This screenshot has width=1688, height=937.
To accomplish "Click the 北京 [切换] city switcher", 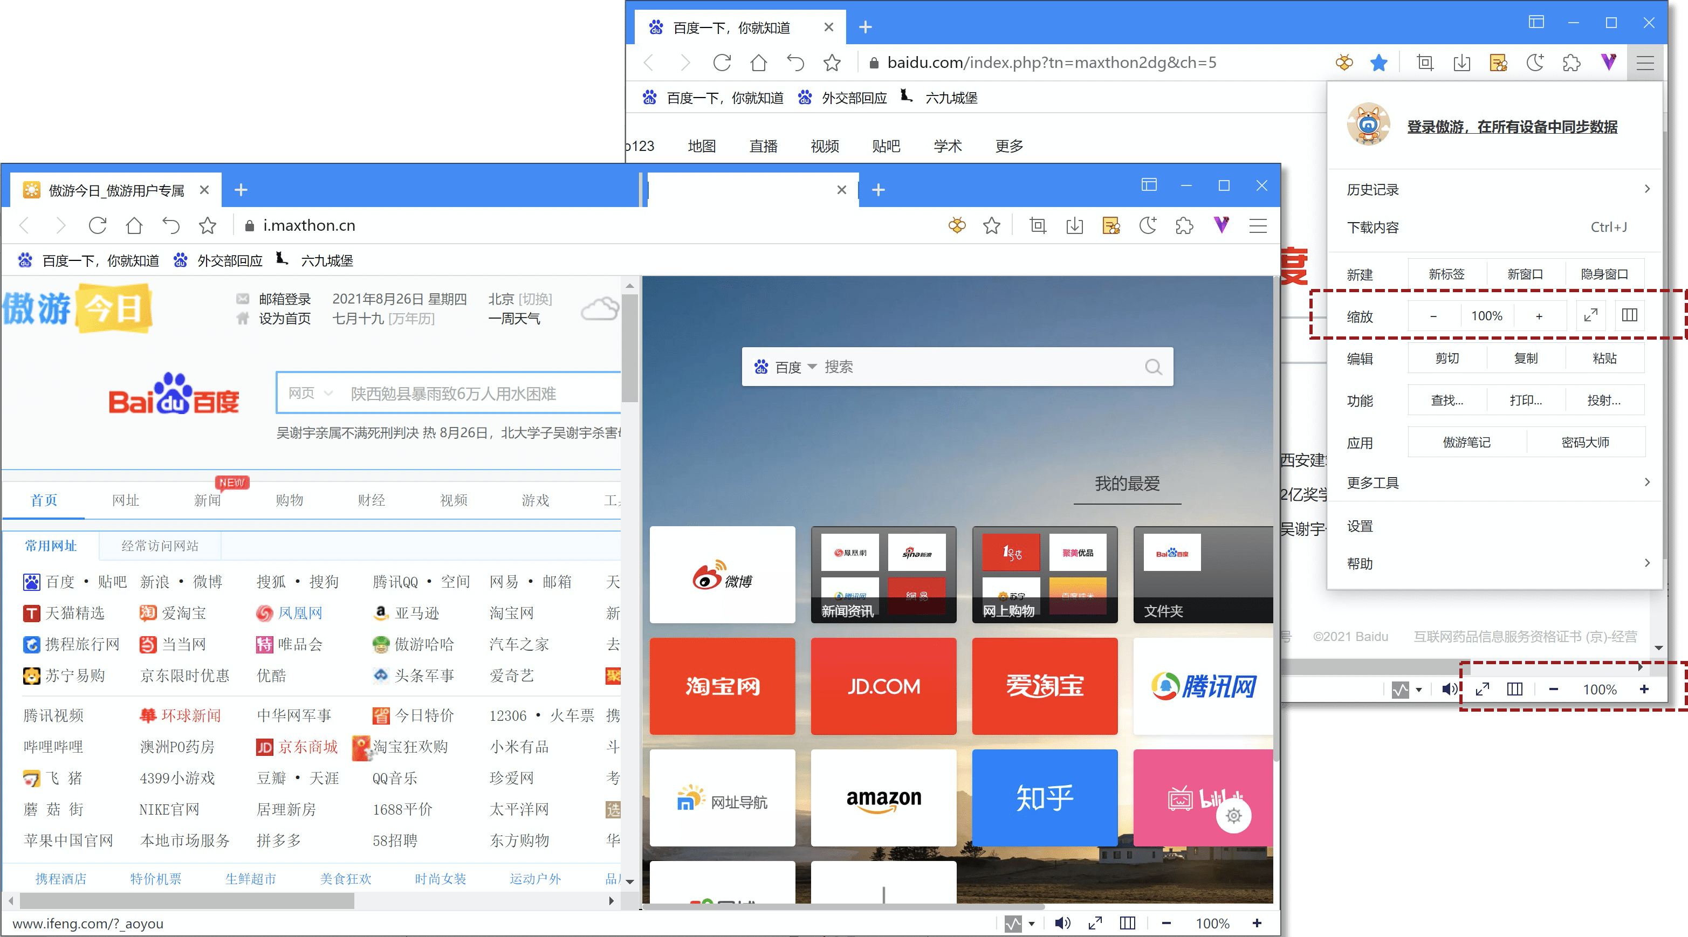I will 520,299.
